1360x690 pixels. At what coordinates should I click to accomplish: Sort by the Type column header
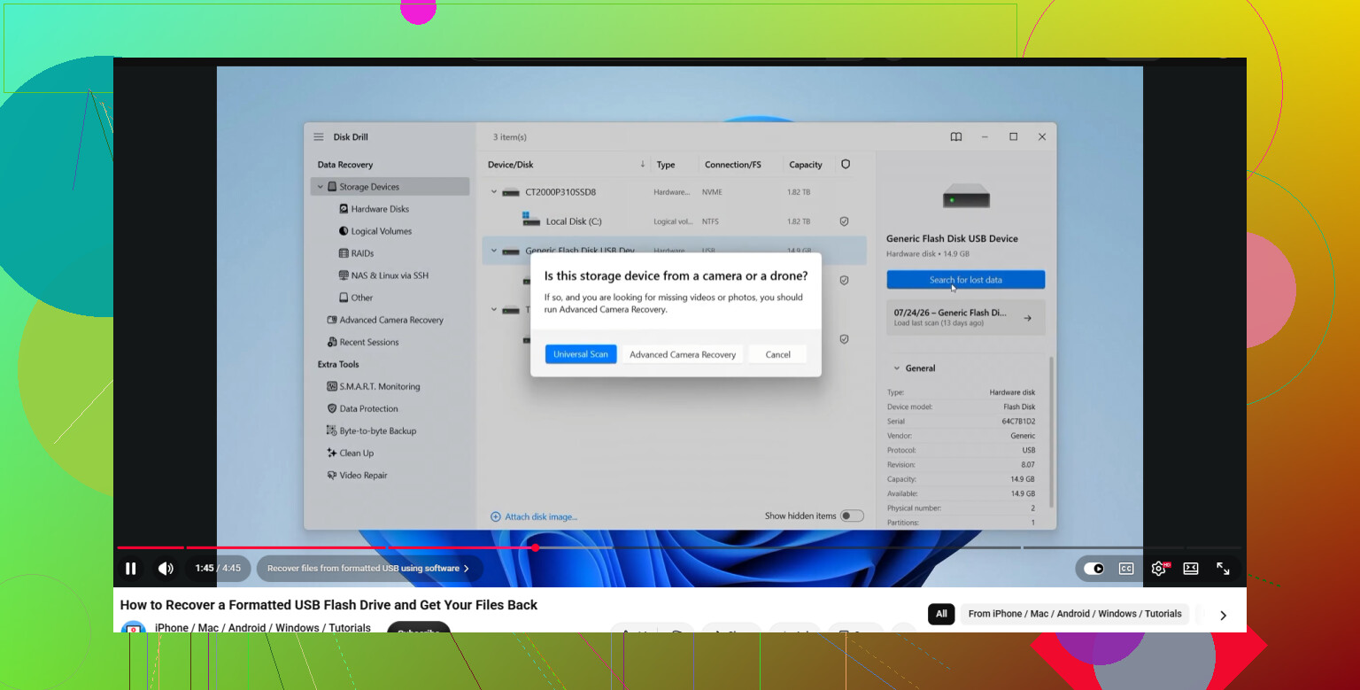[x=666, y=165]
